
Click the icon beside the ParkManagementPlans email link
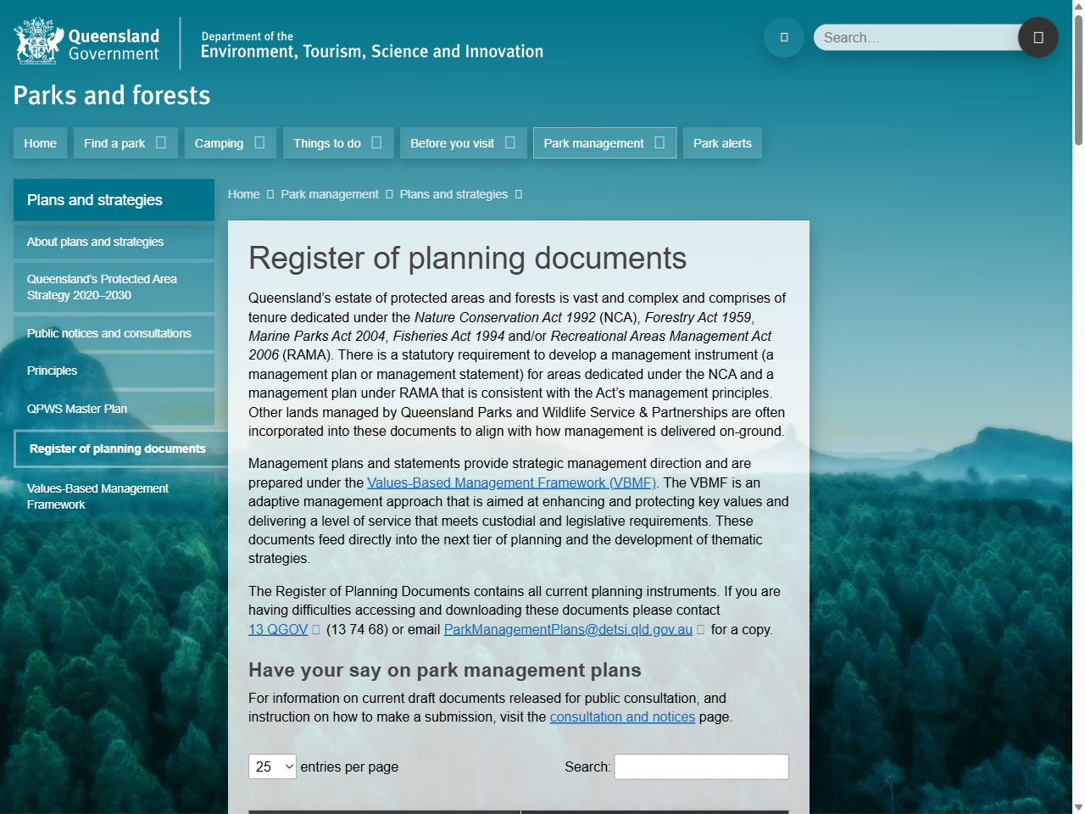point(700,630)
